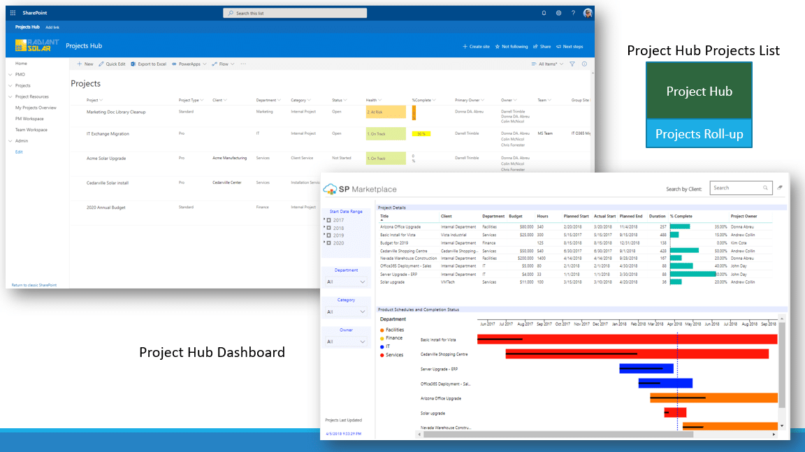Toggle the 2018 start date checkbox
Viewport: 805px width, 452px height.
click(x=329, y=228)
